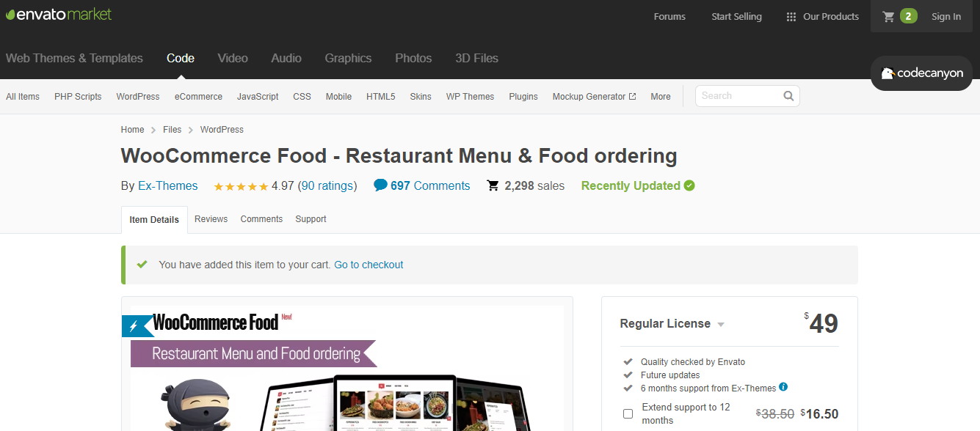The width and height of the screenshot is (980, 431).
Task: Select the Code category in main navigation
Action: [181, 58]
